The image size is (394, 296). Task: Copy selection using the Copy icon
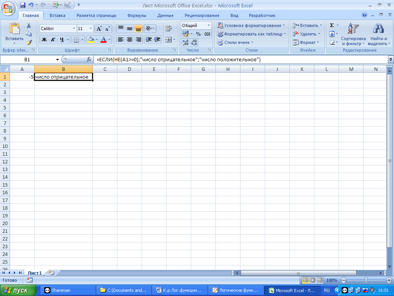pyautogui.click(x=28, y=34)
